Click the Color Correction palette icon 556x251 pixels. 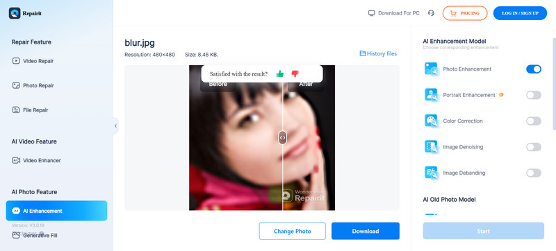pos(432,121)
